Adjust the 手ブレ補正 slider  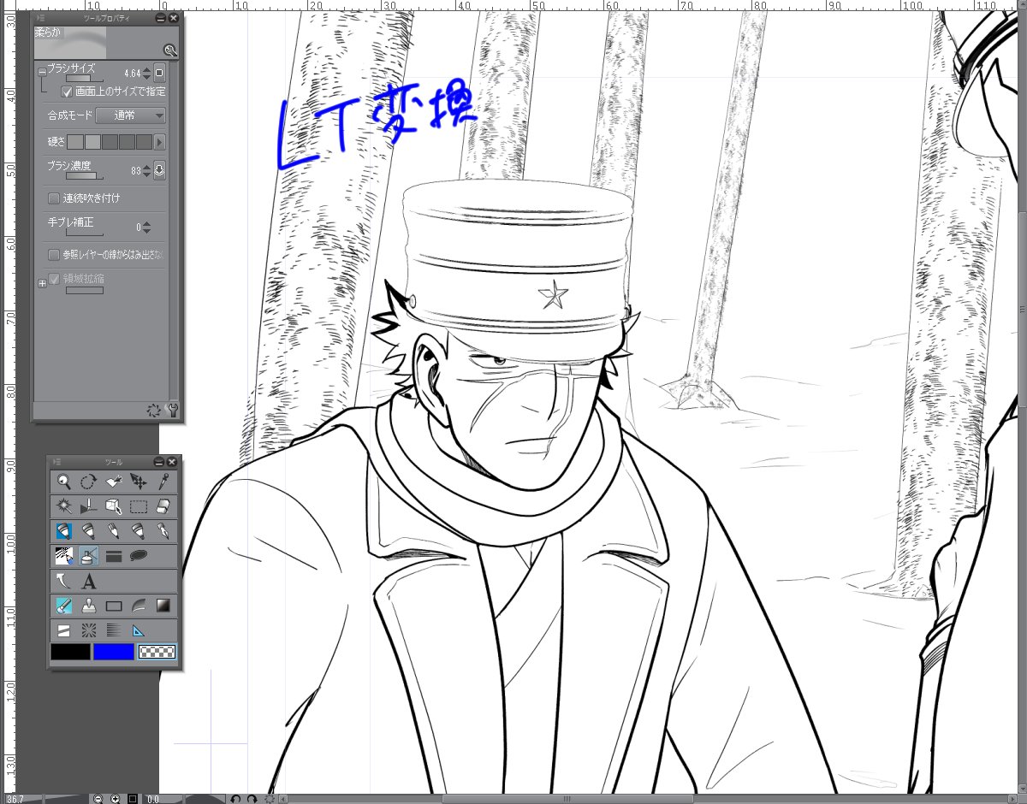tap(84, 232)
